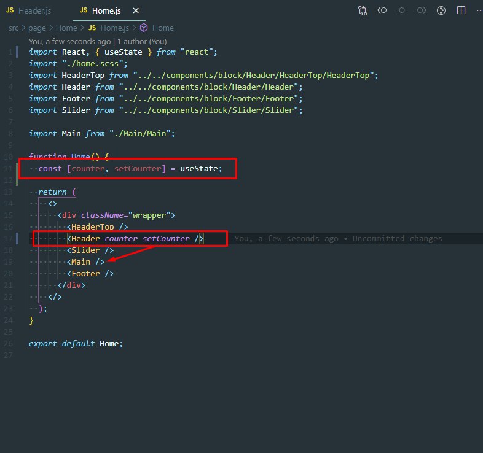This screenshot has height=453, width=483.
Task: Click the <Slider /> JSX tag
Action: 90,250
